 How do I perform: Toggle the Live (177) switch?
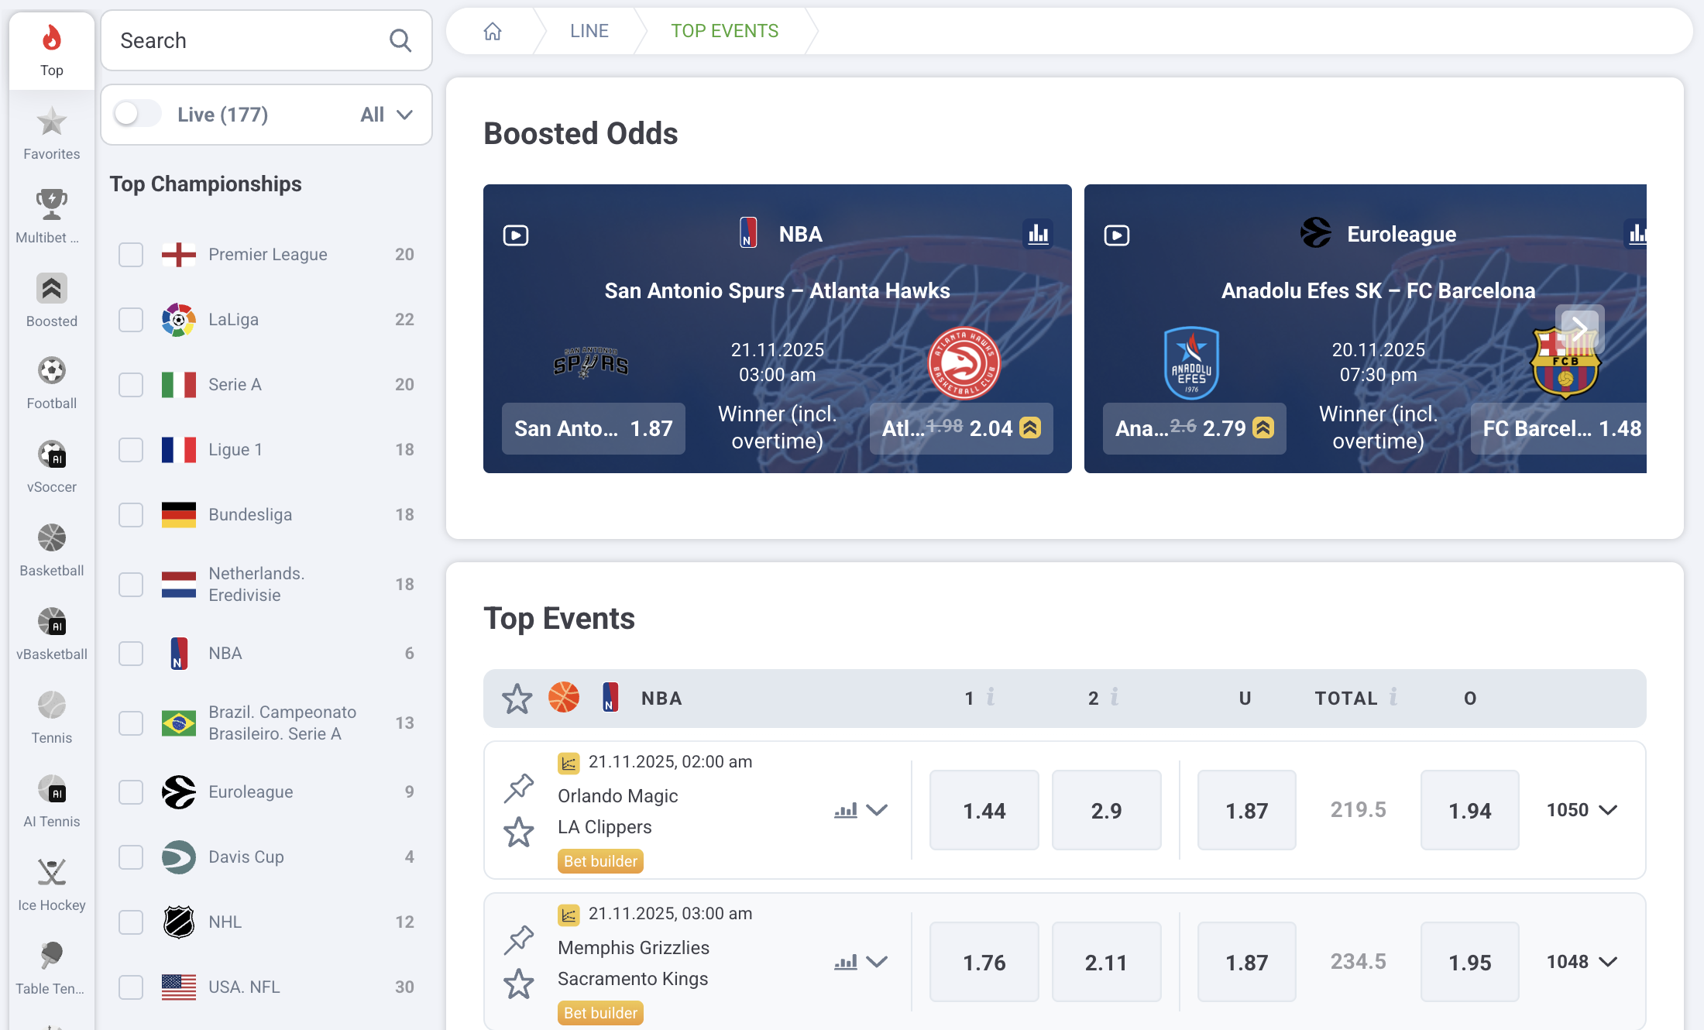point(136,114)
